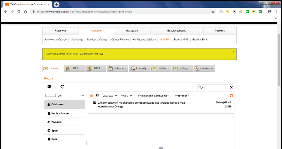Click the conversation view icon beside Zaznacz
282x149 pixels.
click(x=97, y=96)
